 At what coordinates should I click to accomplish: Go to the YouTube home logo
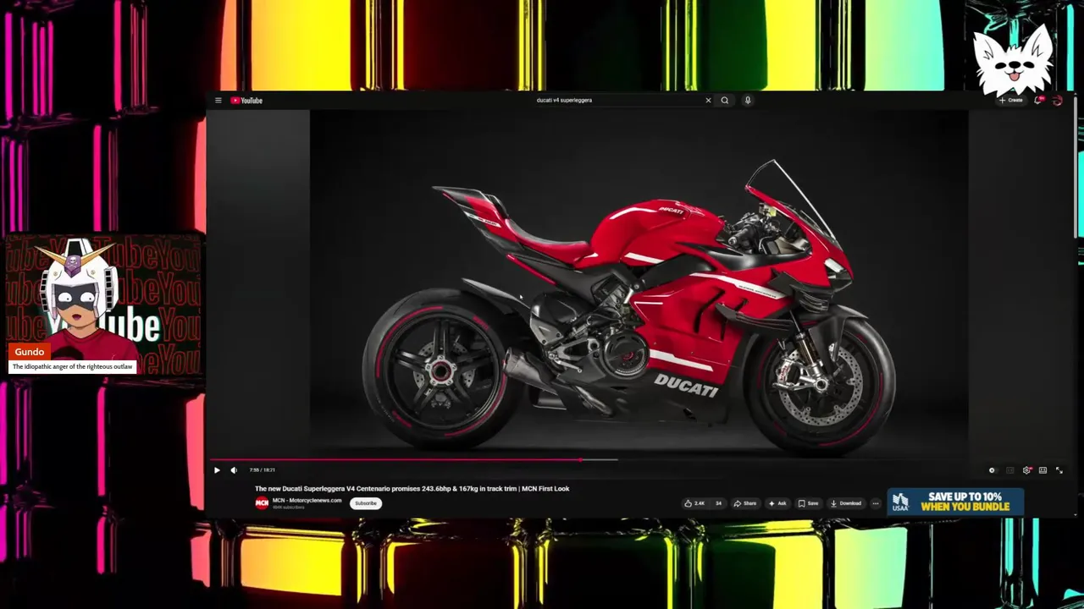tap(246, 101)
